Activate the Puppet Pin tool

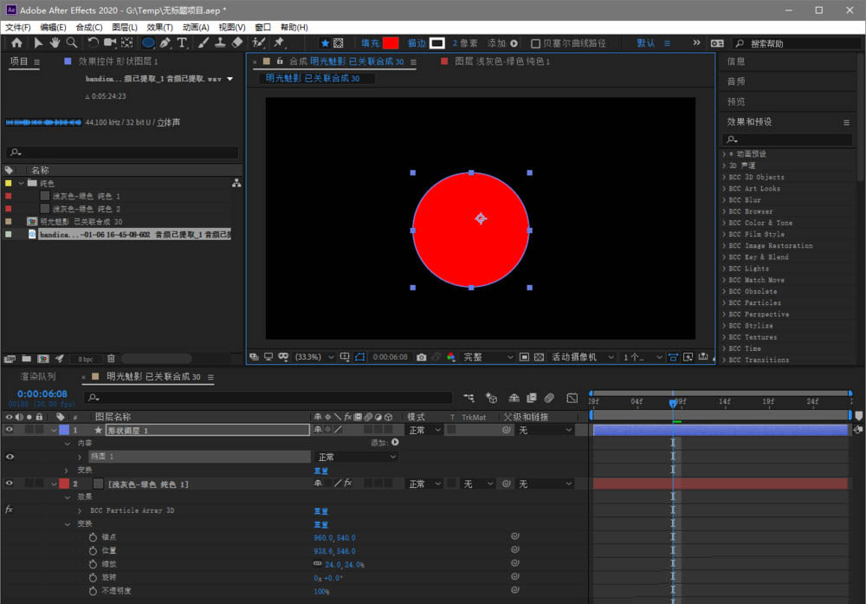tap(280, 42)
